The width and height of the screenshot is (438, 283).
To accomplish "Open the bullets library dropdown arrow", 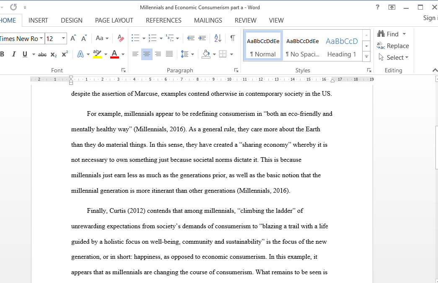I will [144, 38].
